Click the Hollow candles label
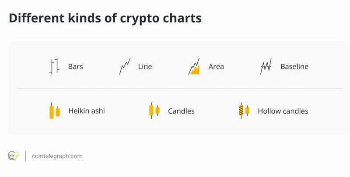This screenshot has width=350, height=177. 283,111
